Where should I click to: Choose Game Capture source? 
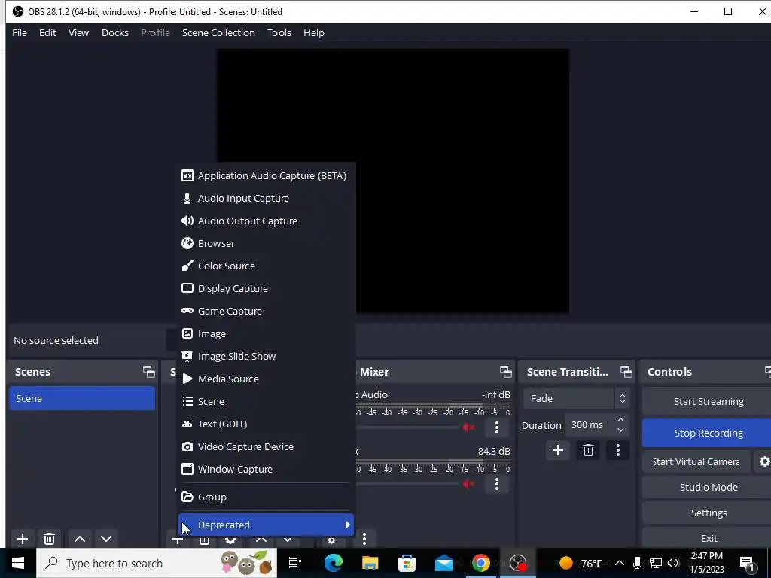coord(266,311)
